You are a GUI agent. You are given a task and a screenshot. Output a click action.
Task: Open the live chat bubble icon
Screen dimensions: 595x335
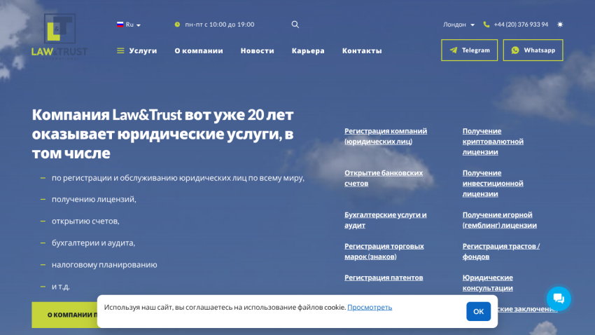[x=559, y=299]
